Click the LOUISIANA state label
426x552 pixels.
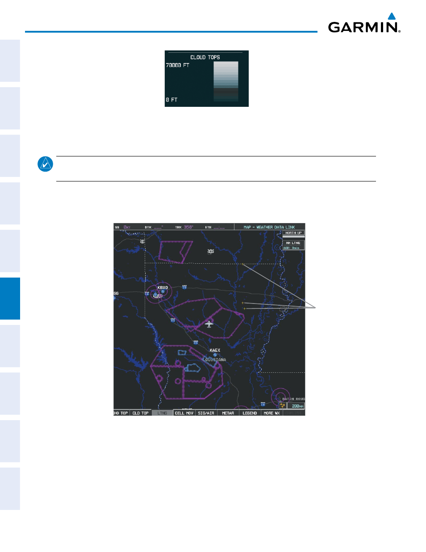coord(214,359)
